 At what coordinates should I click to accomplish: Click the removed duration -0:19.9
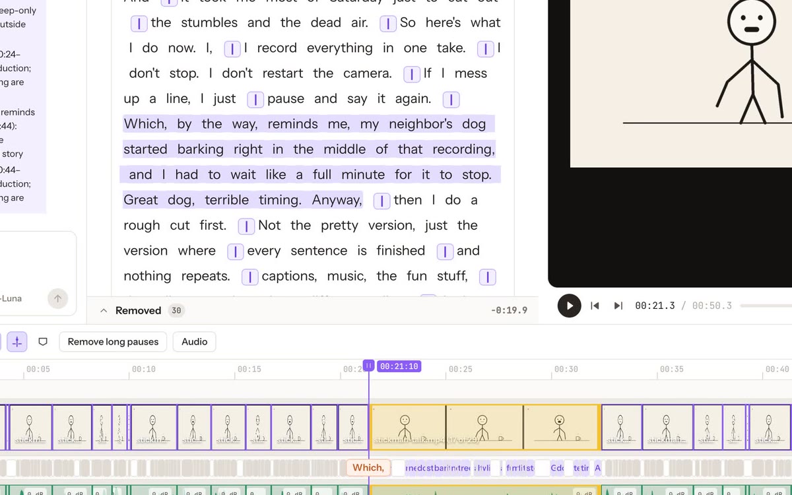click(x=509, y=311)
